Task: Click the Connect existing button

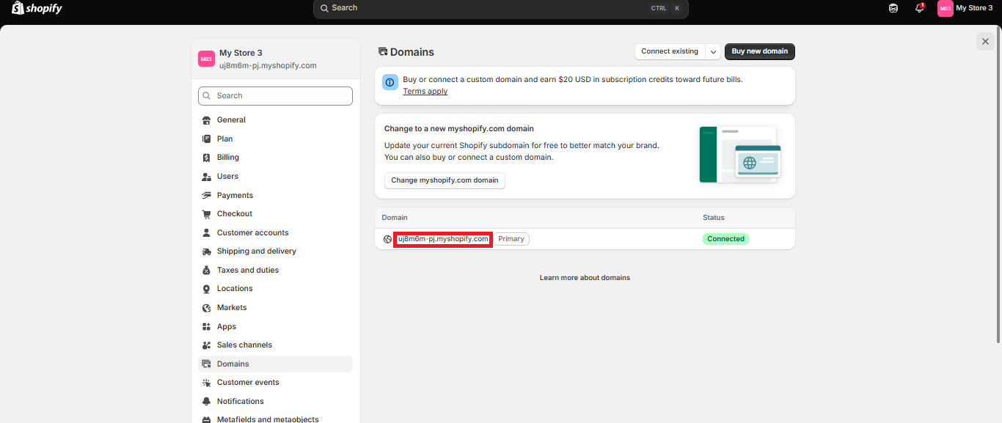Action: pyautogui.click(x=670, y=51)
